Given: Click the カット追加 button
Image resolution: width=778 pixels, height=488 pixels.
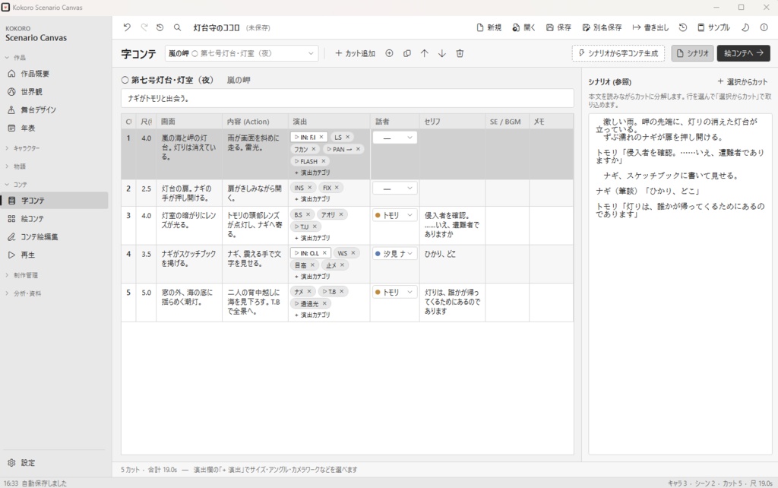Looking at the screenshot, I should click(356, 53).
